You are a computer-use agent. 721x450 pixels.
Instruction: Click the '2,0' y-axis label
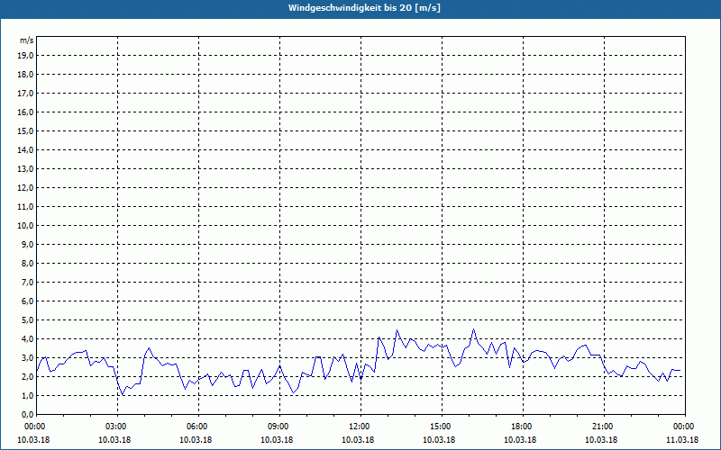(x=27, y=376)
